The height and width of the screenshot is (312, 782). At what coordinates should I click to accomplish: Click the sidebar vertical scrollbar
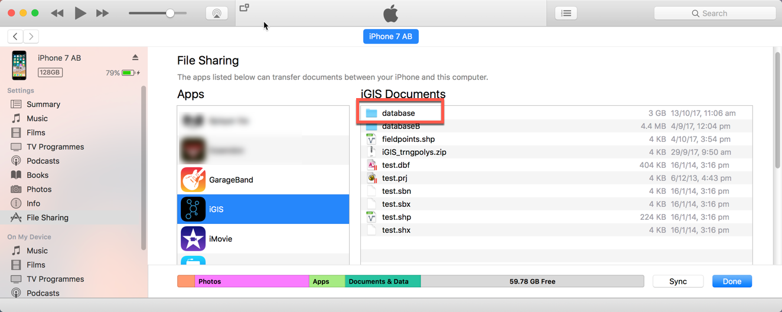coord(144,168)
